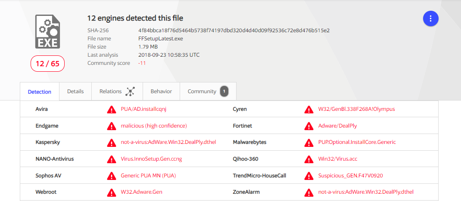Click the Last analysis label
The height and width of the screenshot is (201, 461).
coord(103,55)
